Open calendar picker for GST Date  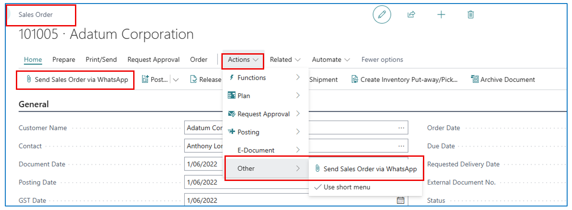tap(400, 200)
